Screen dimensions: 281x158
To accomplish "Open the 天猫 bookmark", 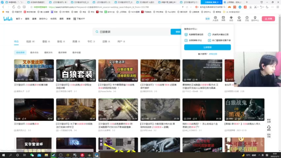I will click(x=99, y=12).
